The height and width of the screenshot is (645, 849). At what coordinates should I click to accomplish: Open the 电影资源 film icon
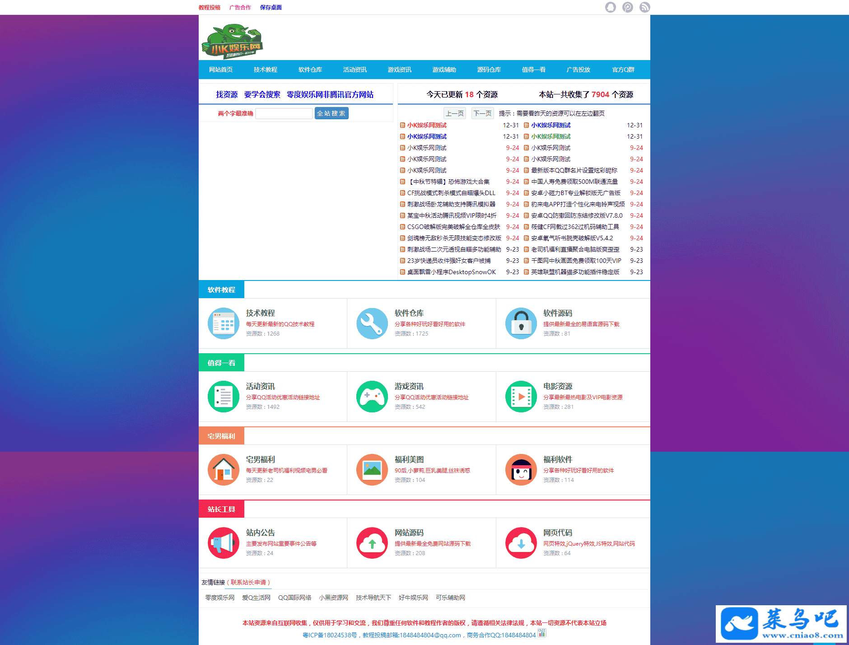click(x=521, y=397)
